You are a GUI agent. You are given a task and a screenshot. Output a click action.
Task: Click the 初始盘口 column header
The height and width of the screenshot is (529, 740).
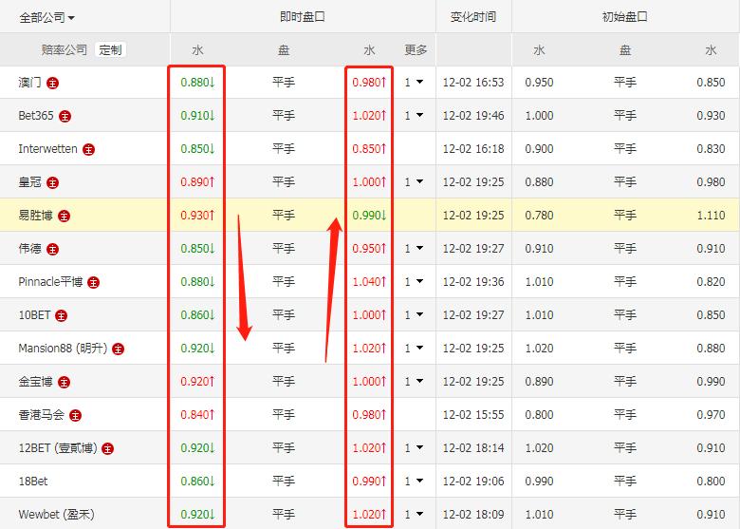(625, 17)
